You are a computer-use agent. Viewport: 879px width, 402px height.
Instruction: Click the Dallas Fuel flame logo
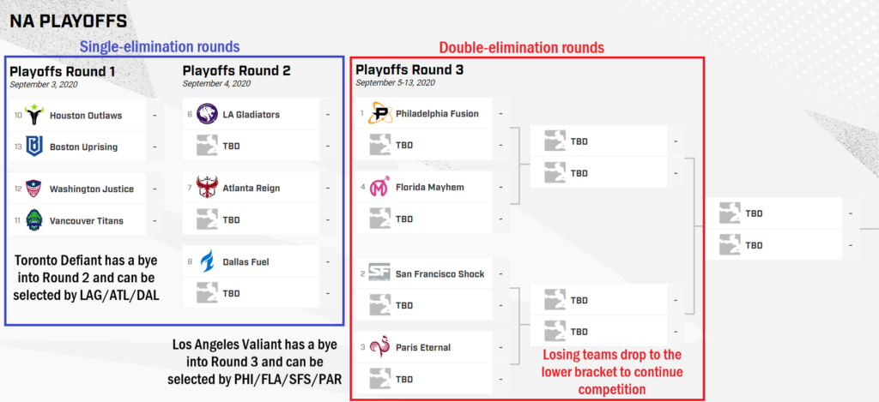[x=208, y=261]
